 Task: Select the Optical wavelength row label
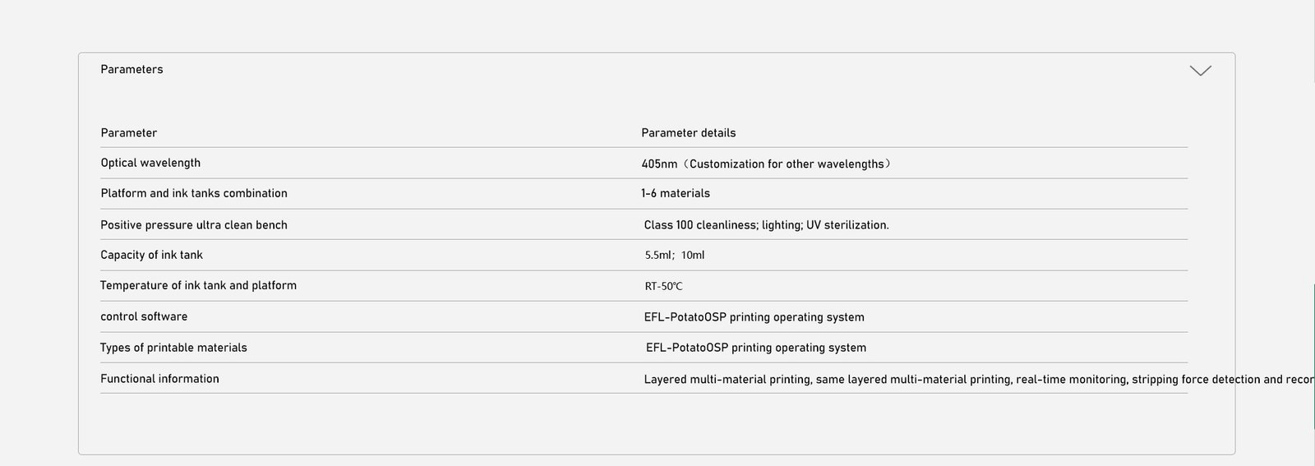coord(150,163)
